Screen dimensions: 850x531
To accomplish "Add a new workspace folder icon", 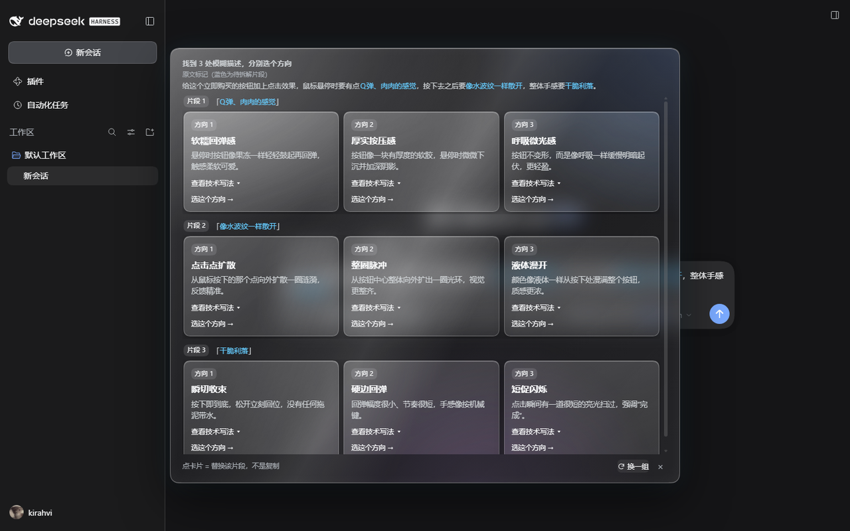I will click(150, 132).
